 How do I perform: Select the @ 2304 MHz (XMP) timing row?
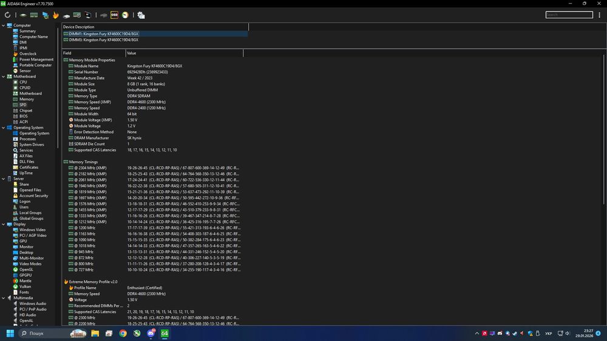tap(153, 168)
